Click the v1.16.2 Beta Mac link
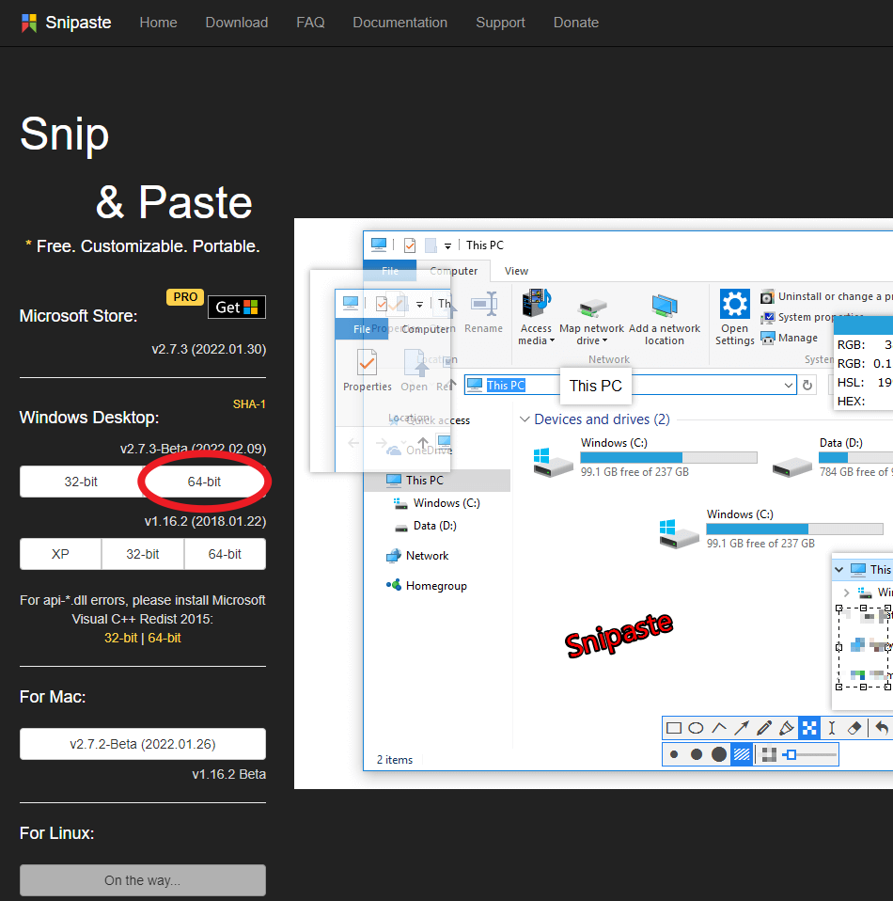The width and height of the screenshot is (893, 901). click(x=228, y=774)
